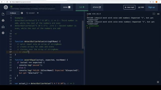Screen dimensions: 161x90
Task: Open the Settings gear icon
Action: point(3,33)
